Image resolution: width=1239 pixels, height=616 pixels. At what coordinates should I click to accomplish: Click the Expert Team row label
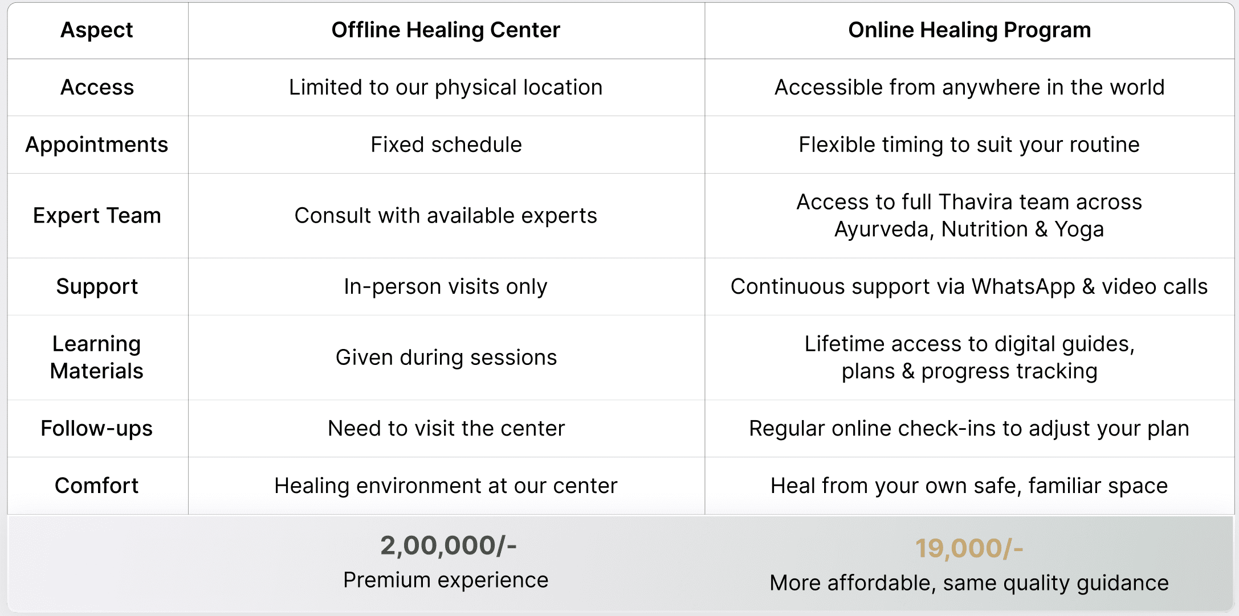coord(97,216)
